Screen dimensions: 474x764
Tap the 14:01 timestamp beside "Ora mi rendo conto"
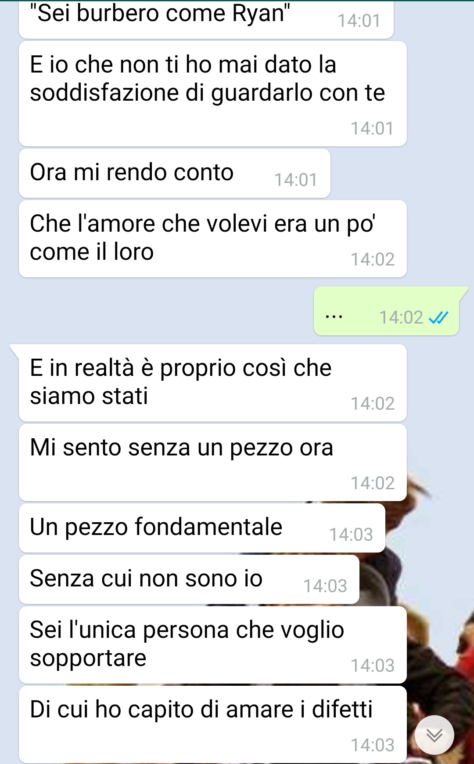coord(296,180)
